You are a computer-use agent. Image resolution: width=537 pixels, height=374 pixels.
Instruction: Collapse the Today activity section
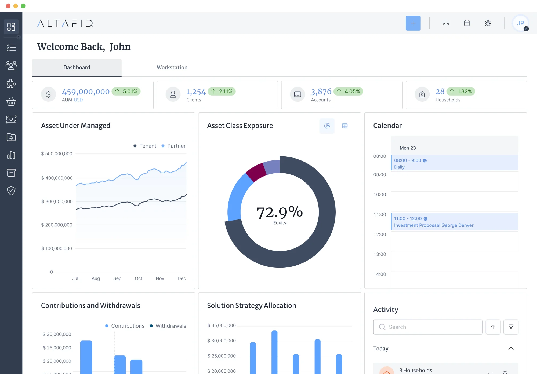(x=511, y=348)
